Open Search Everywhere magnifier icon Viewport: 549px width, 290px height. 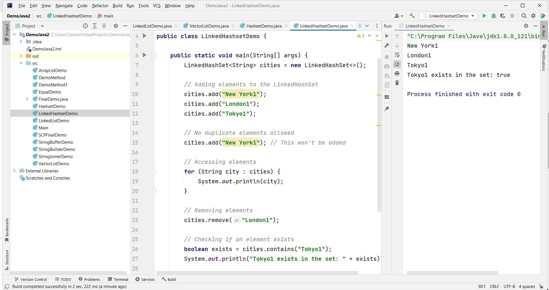[x=524, y=16]
